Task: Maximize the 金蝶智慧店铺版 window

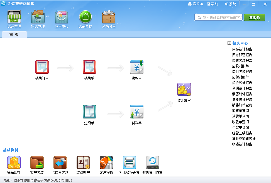Action: pos(253,4)
